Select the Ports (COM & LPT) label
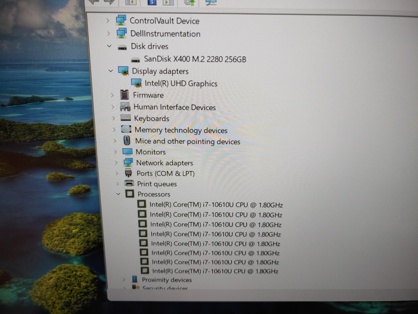The height and width of the screenshot is (314, 418). point(165,174)
